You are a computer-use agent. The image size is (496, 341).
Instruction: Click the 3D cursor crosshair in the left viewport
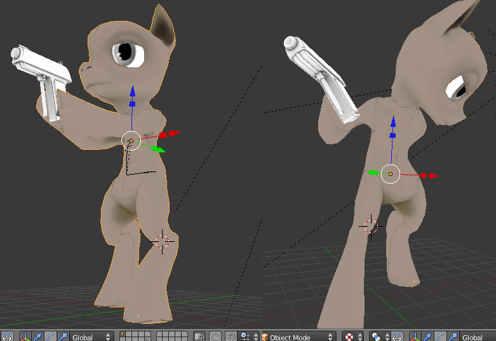tap(162, 242)
